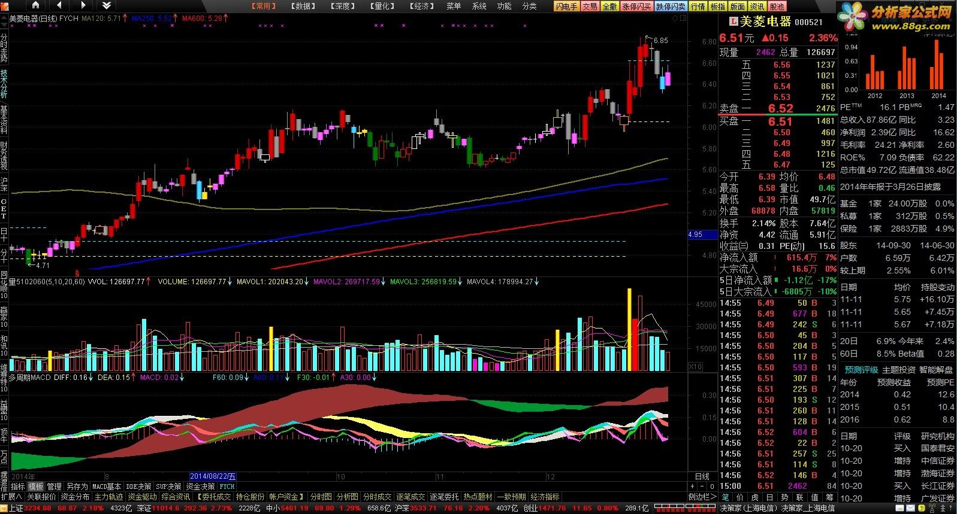Click the 资讯 button
This screenshot has width=957, height=514.
coord(757,6)
